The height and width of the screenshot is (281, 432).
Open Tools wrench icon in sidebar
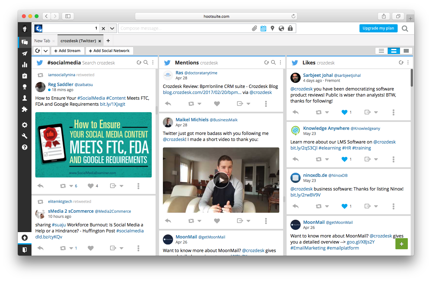tap(24, 136)
